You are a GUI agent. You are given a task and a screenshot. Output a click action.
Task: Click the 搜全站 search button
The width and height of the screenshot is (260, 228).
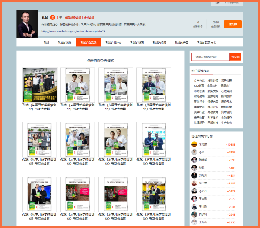(x=235, y=57)
